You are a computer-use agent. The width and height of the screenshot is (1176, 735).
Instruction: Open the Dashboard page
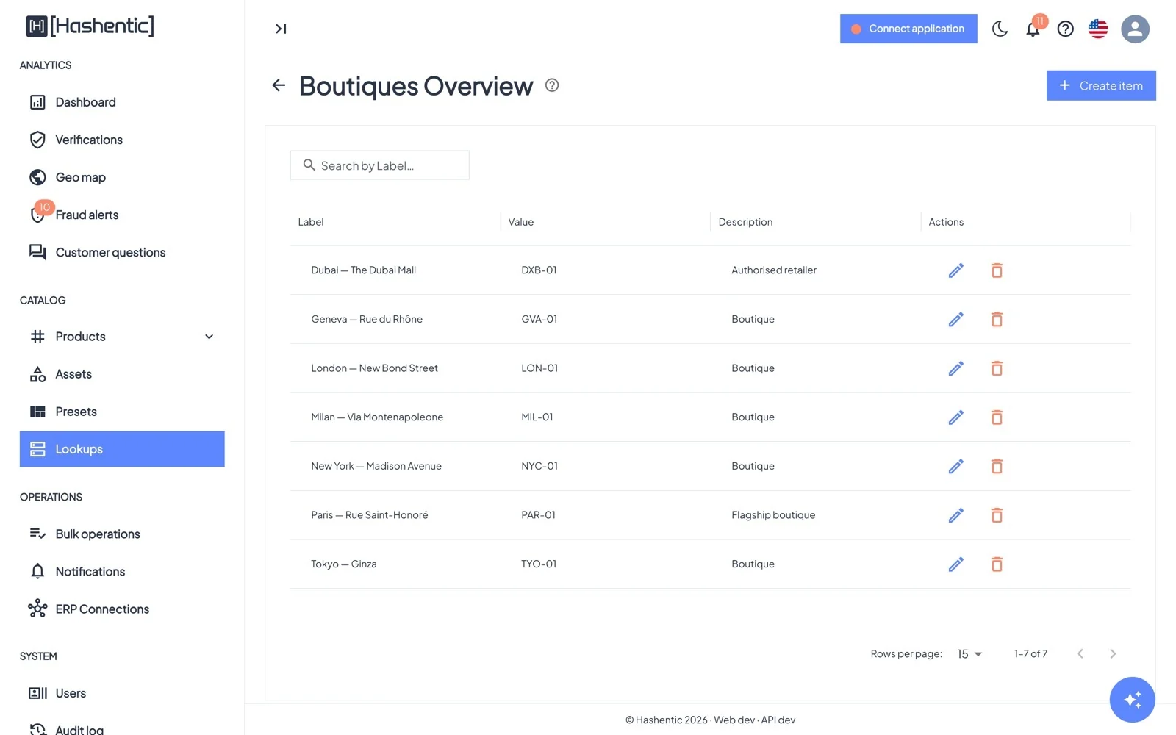122,102
